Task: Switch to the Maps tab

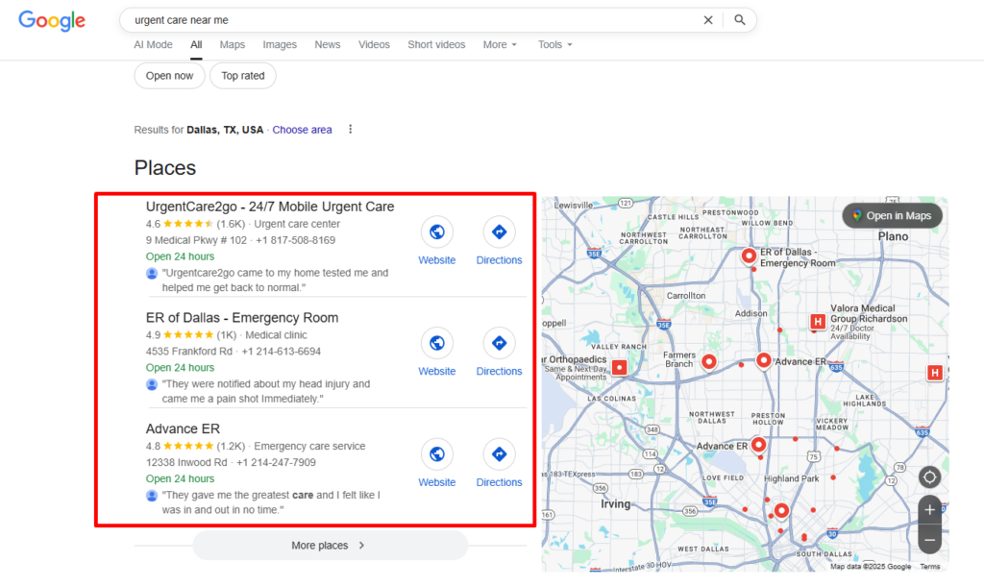Action: (234, 44)
